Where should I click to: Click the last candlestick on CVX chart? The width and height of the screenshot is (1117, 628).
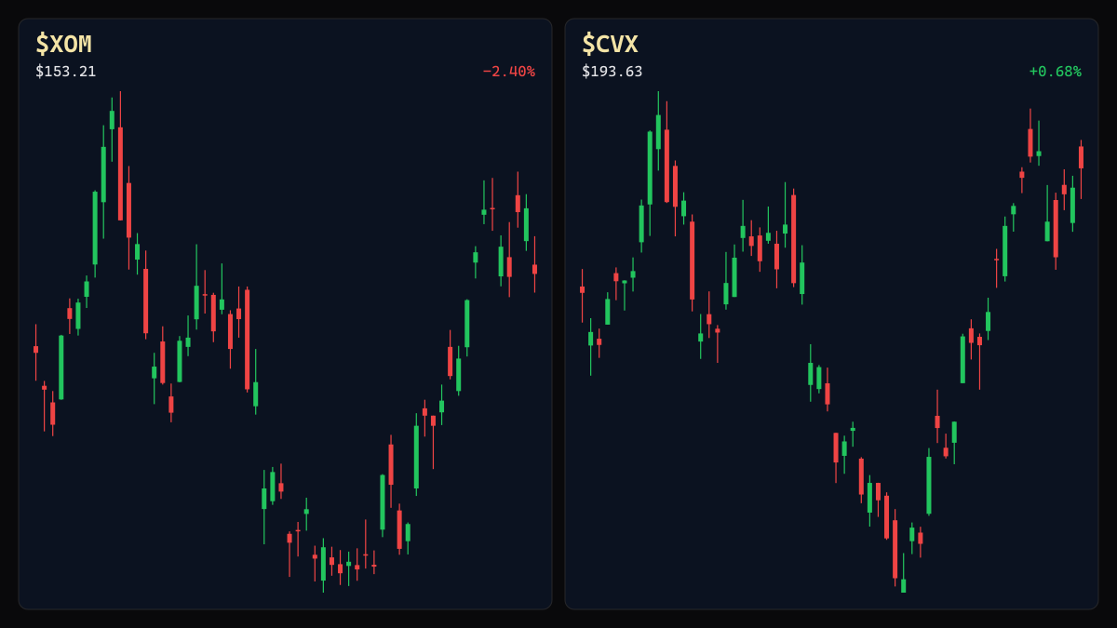click(1081, 158)
